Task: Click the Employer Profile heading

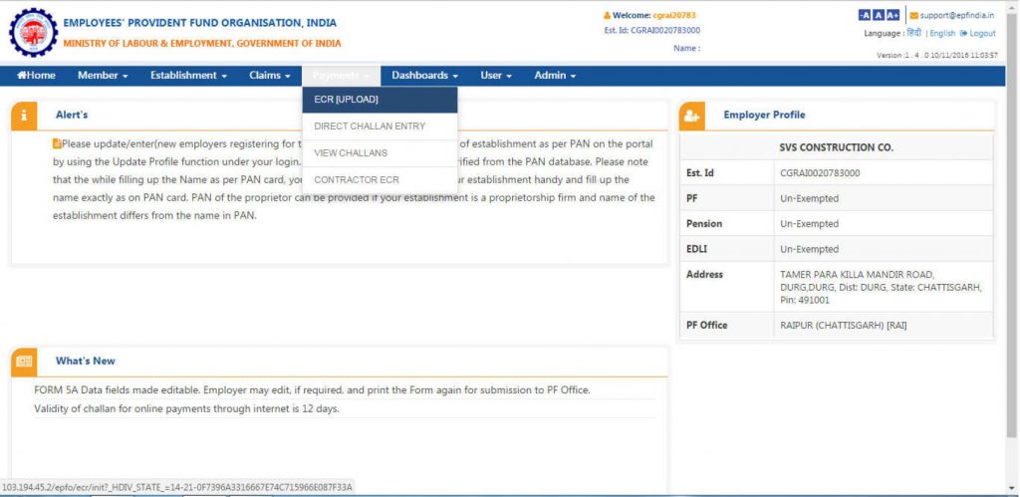Action: click(x=764, y=116)
